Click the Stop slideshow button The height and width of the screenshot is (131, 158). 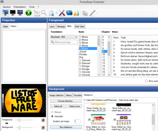coord(66,127)
